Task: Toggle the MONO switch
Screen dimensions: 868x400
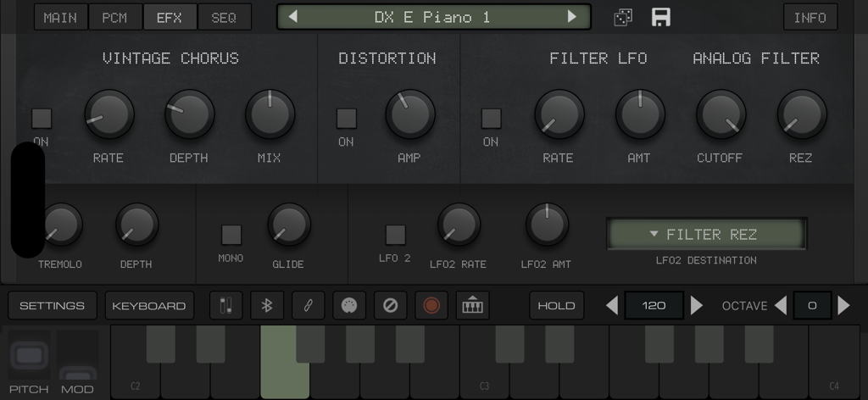Action: [x=231, y=235]
